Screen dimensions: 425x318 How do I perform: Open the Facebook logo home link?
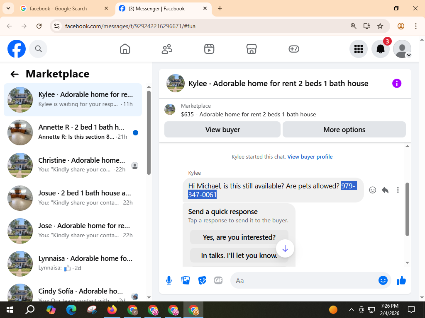pyautogui.click(x=17, y=49)
